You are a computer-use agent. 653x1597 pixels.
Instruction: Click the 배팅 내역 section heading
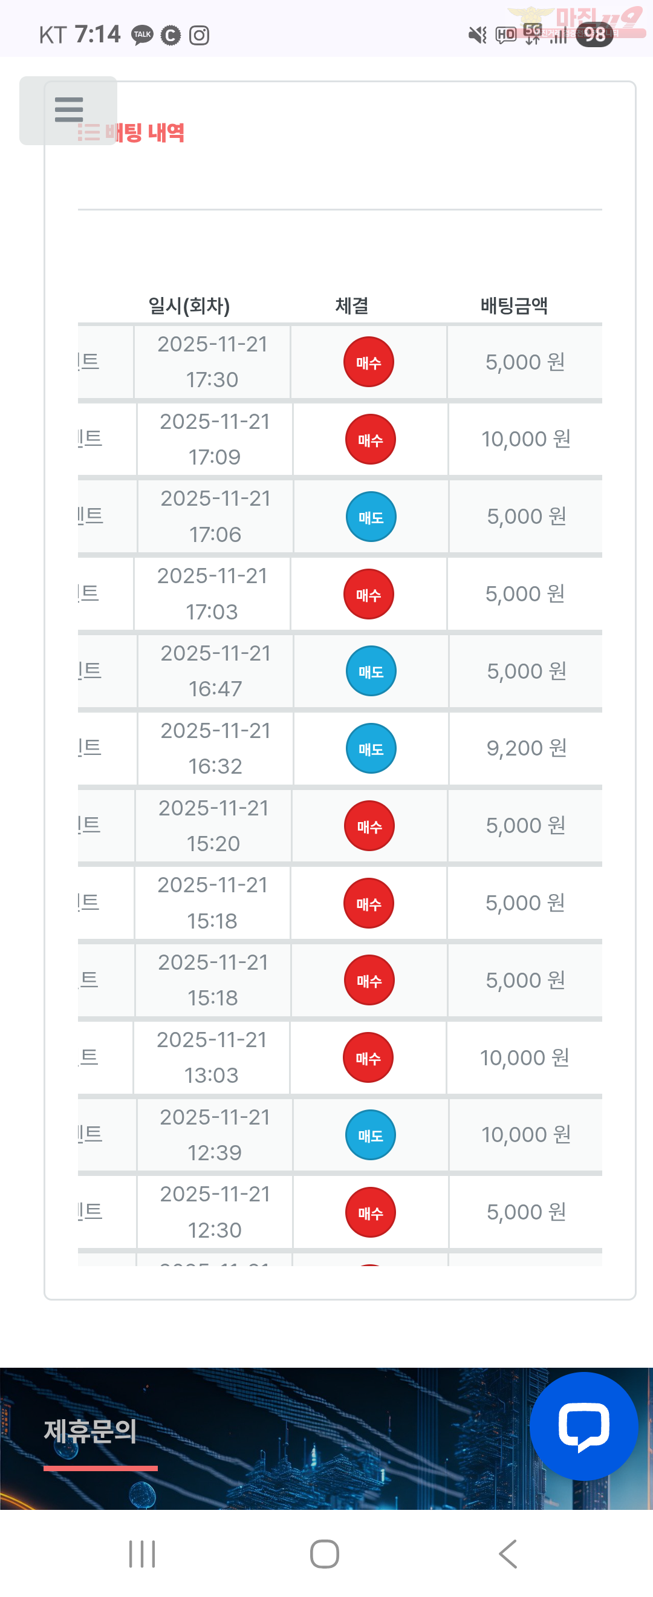pos(144,132)
